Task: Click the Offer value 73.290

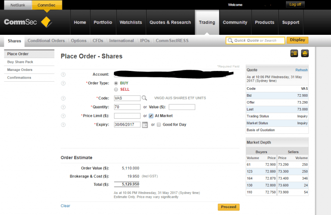Action: (302, 102)
